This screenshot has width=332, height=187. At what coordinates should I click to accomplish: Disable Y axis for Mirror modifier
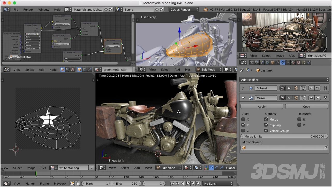tap(243, 125)
